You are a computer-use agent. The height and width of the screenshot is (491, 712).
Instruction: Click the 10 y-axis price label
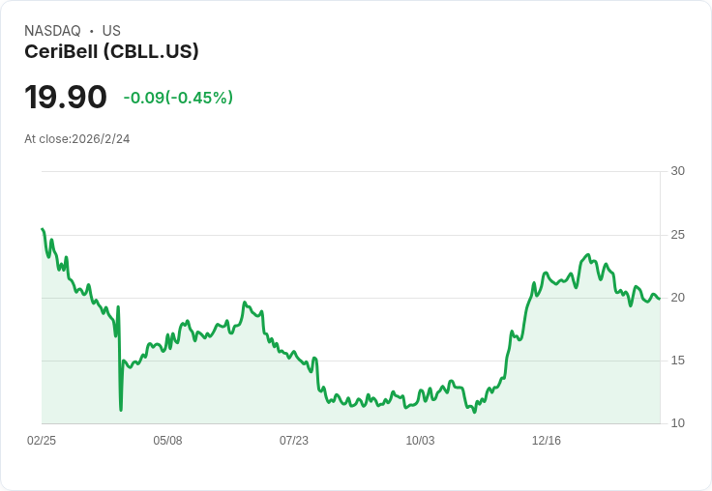tap(677, 423)
